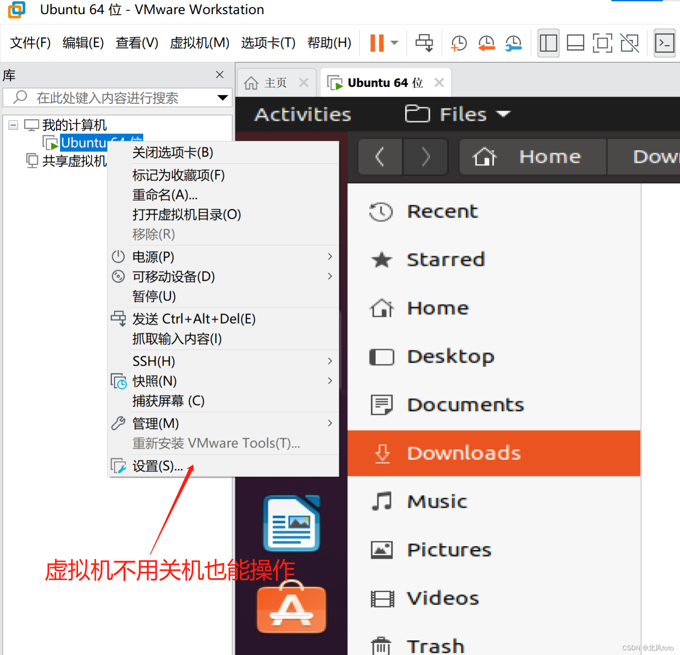Open the 虚拟机(M) menu
Screen dimensions: 680x655
199,43
